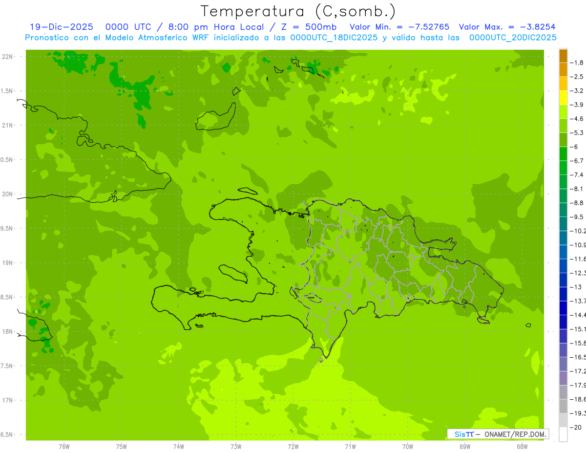586x453 pixels.
Task: Click the teal colorbar swatch between -9.5 and -10.2
Action: [x=563, y=224]
